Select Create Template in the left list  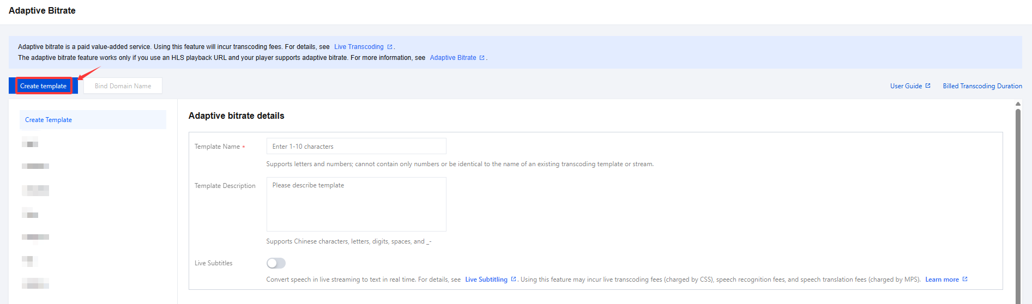click(49, 120)
